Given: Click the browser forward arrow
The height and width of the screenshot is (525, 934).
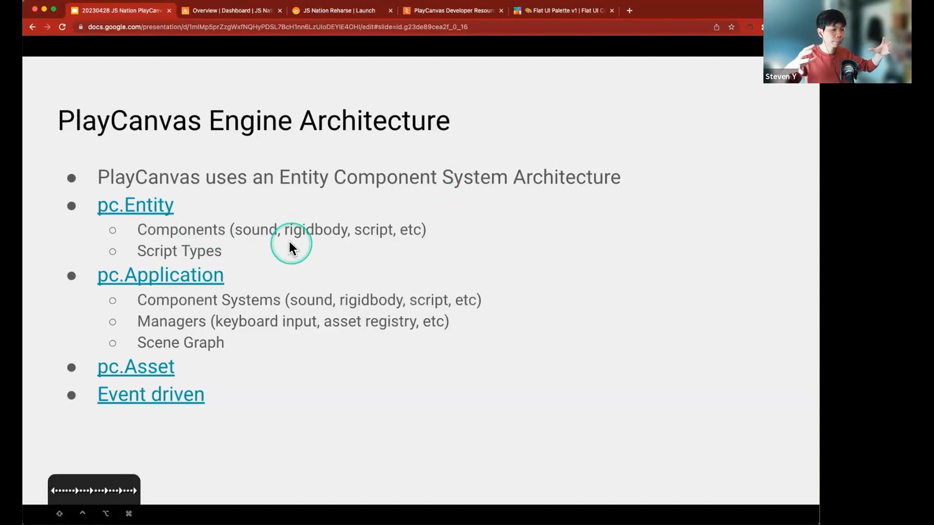Looking at the screenshot, I should pyautogui.click(x=47, y=27).
